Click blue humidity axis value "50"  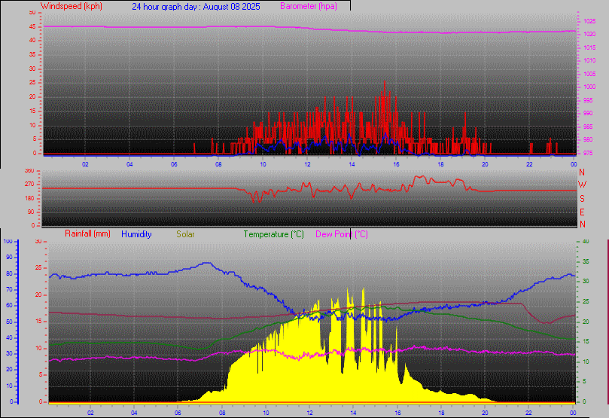pos(9,322)
